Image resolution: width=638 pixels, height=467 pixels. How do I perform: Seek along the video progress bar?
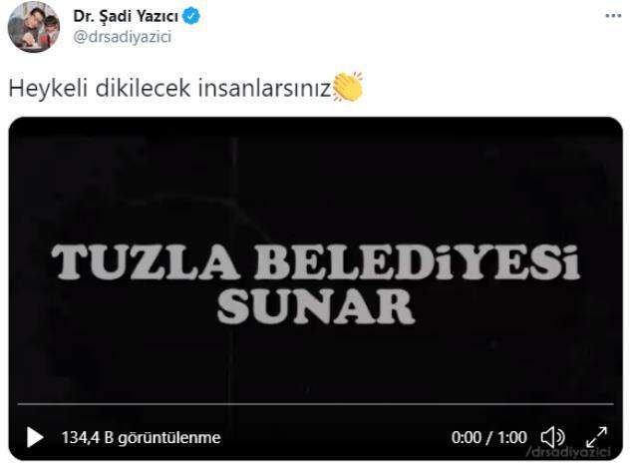click(315, 404)
